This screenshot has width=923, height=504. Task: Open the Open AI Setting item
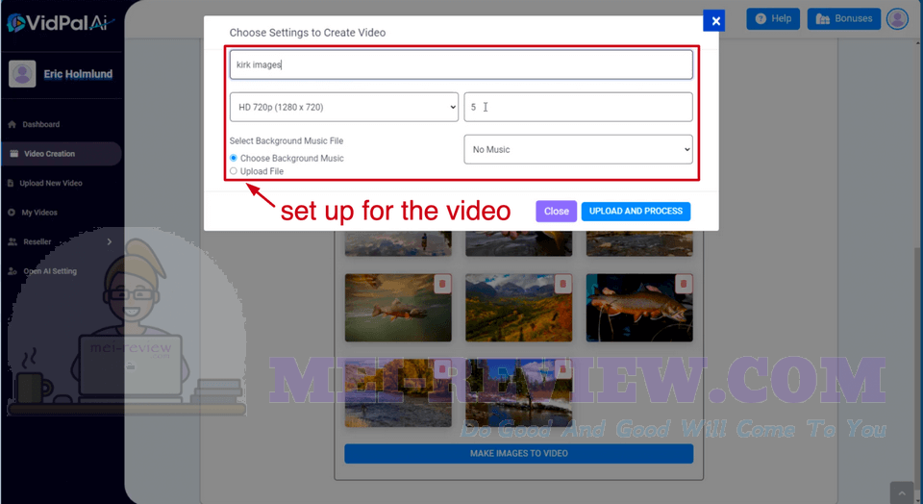[x=49, y=271]
